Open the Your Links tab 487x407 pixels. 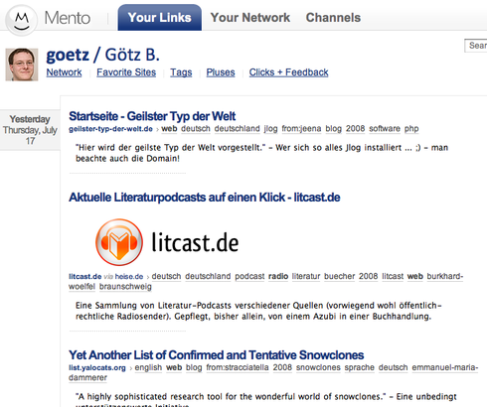[159, 18]
